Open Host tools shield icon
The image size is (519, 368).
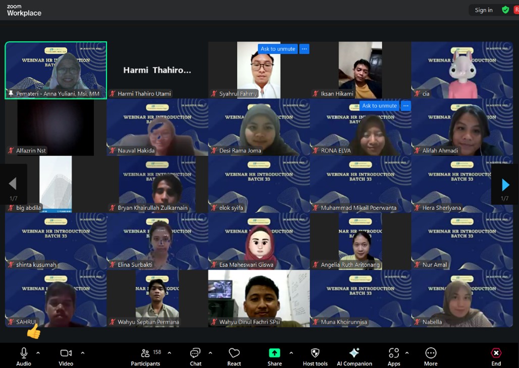coord(315,353)
